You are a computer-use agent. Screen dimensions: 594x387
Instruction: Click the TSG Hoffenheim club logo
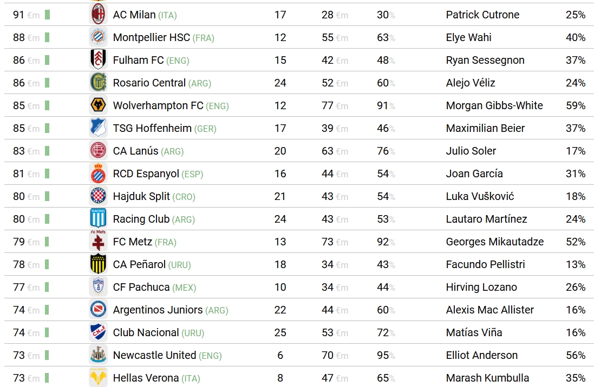[x=98, y=128]
